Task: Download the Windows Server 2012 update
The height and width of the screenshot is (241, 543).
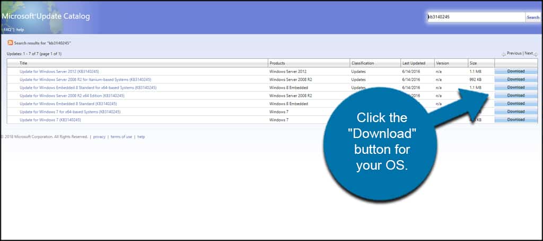Action: [516, 71]
